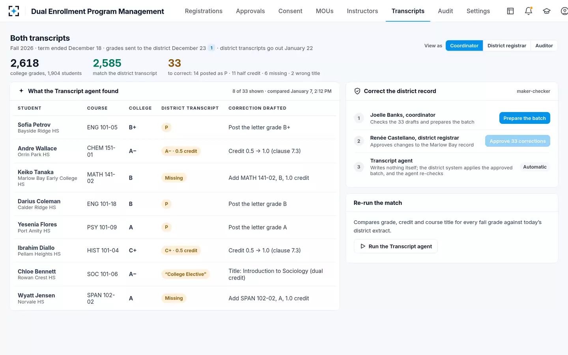Click the Missing badge in Keiko Tanaka's row
This screenshot has width=568, height=355.
click(x=174, y=178)
